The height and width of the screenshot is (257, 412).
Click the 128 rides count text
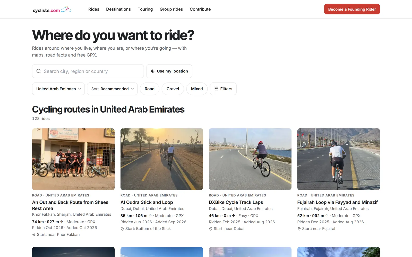[x=41, y=118]
